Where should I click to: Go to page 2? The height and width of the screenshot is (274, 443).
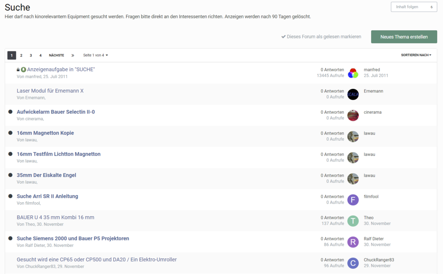click(x=21, y=55)
